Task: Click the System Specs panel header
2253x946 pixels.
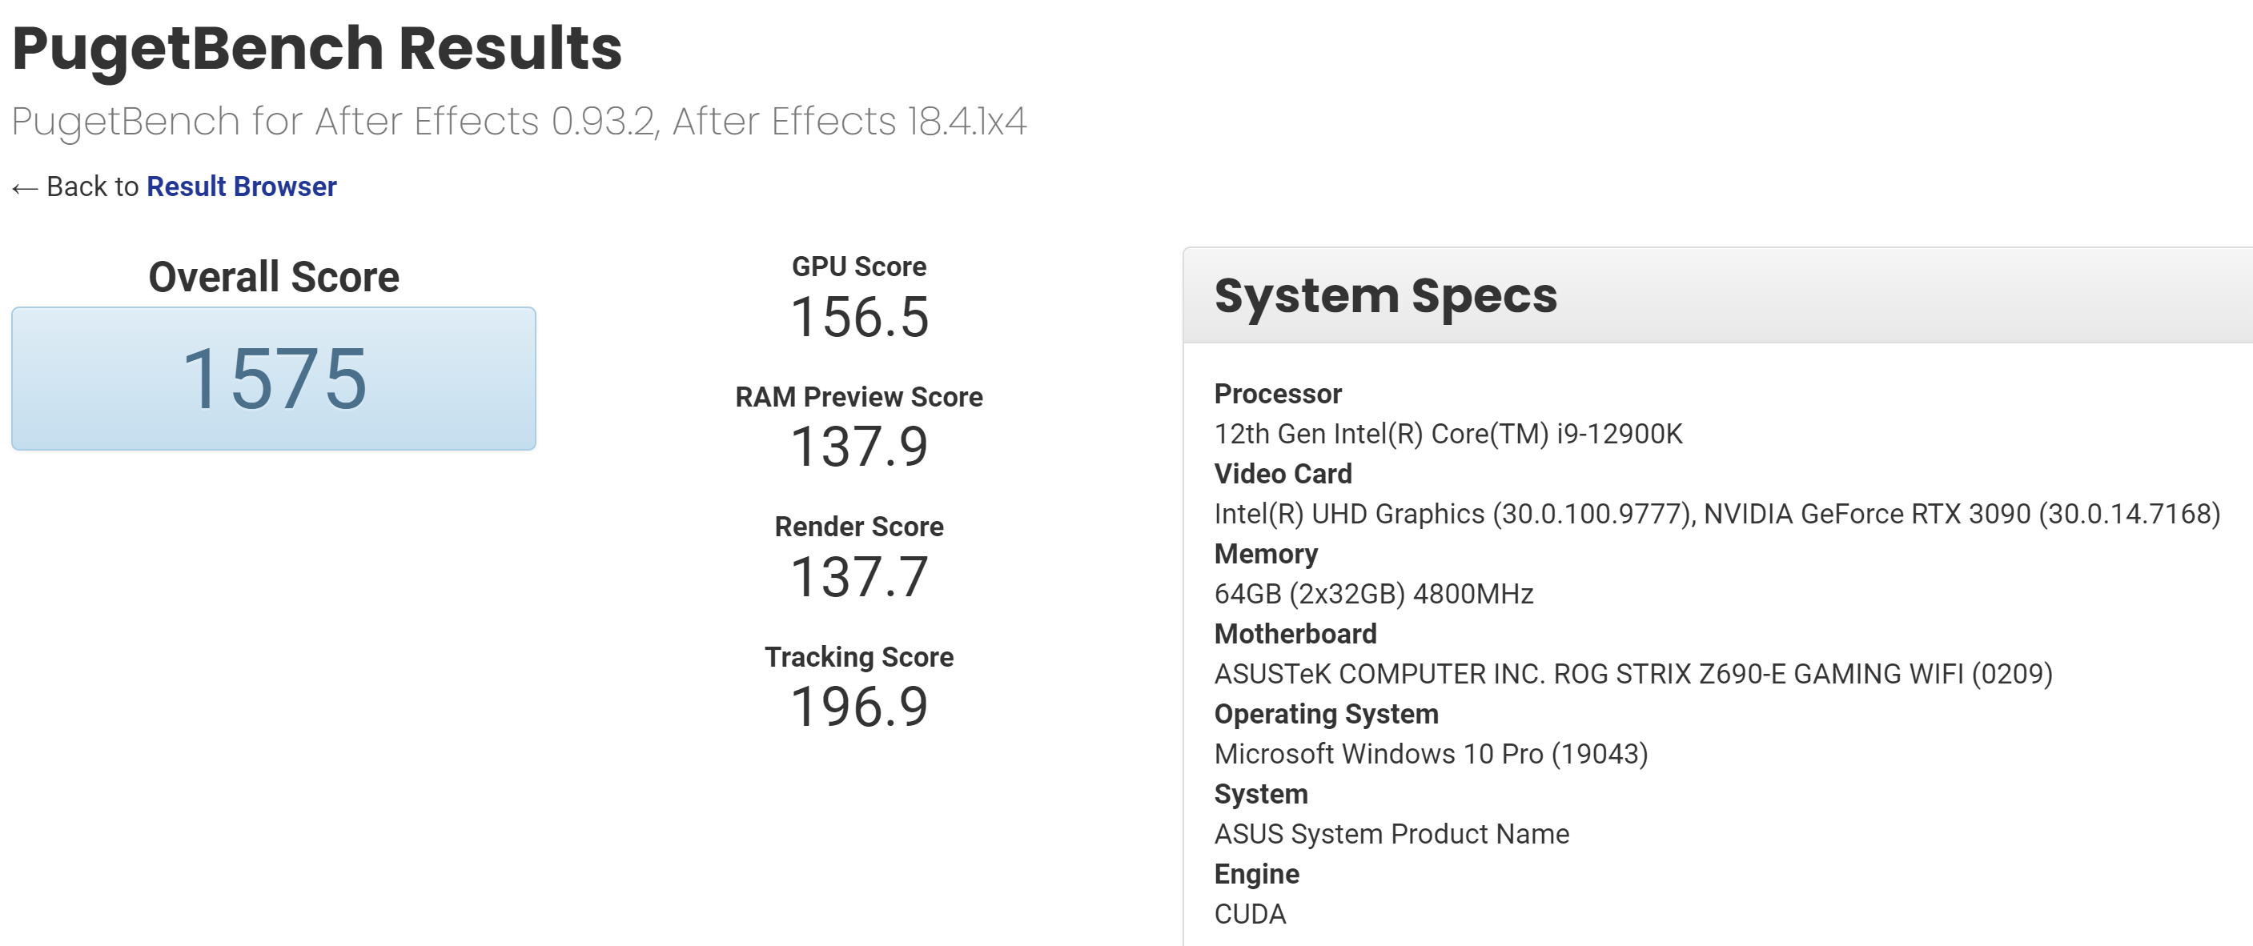Action: click(x=1385, y=295)
